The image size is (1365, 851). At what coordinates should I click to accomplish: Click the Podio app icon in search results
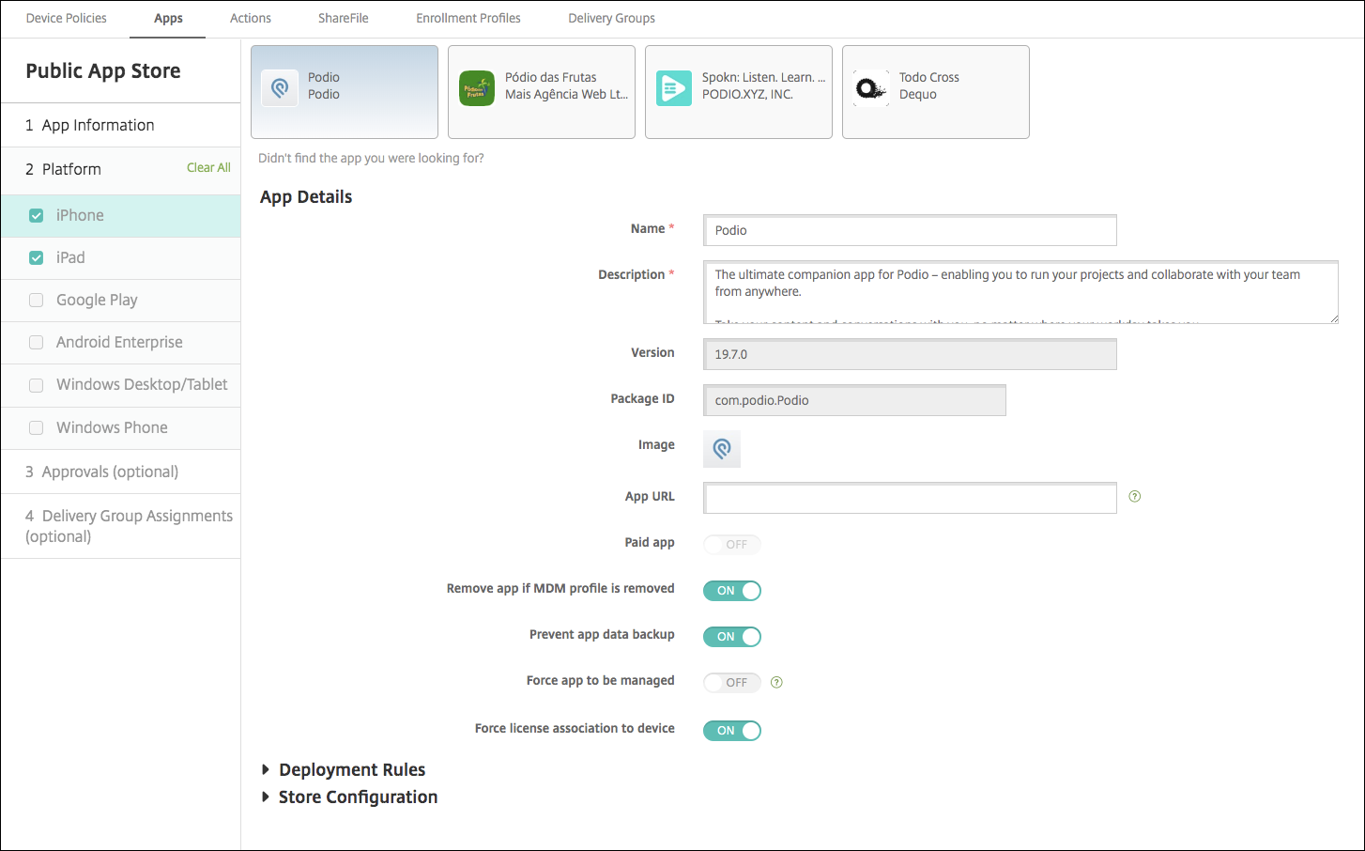pyautogui.click(x=280, y=88)
